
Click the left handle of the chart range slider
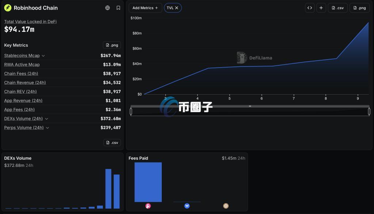pyautogui.click(x=131, y=111)
